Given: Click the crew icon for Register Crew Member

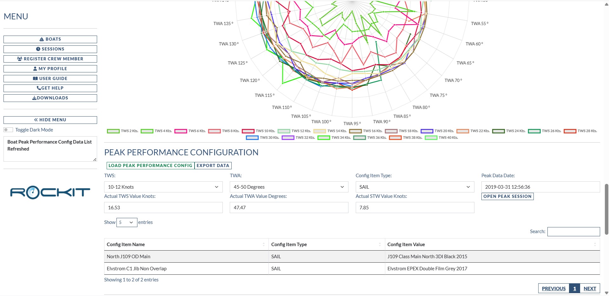Looking at the screenshot, I should [x=20, y=59].
